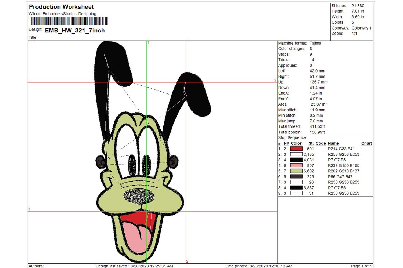Click the white swatch in stop 9 row

tap(296, 193)
